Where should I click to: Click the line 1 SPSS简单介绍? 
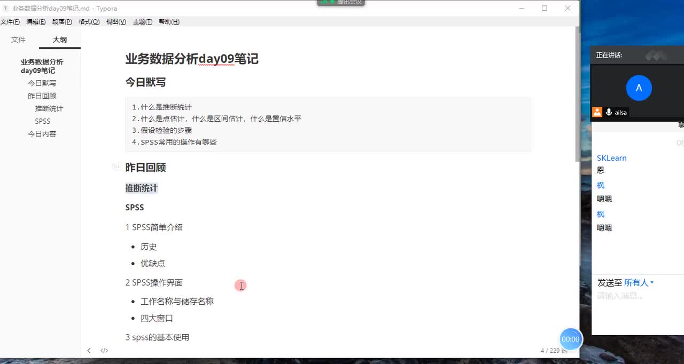click(154, 227)
